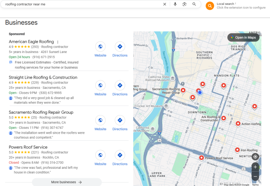Screen dimensions: 270x186
Task: Open Powers Roof Service website globe icon
Action: tap(101, 155)
